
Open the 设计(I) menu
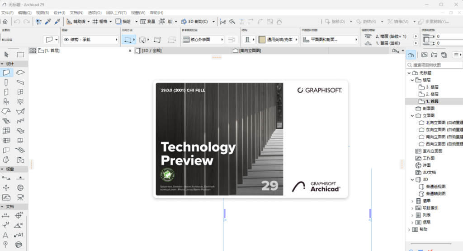pyautogui.click(x=59, y=13)
